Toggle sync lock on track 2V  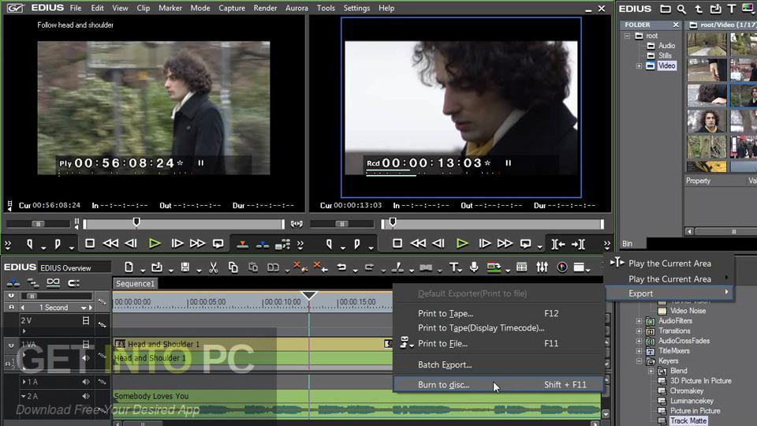tap(102, 324)
